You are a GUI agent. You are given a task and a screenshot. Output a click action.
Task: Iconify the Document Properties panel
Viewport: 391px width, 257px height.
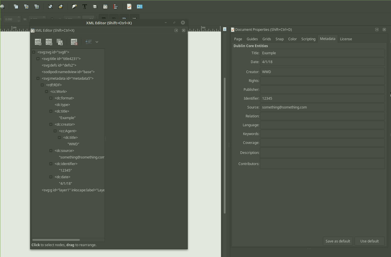click(x=377, y=29)
